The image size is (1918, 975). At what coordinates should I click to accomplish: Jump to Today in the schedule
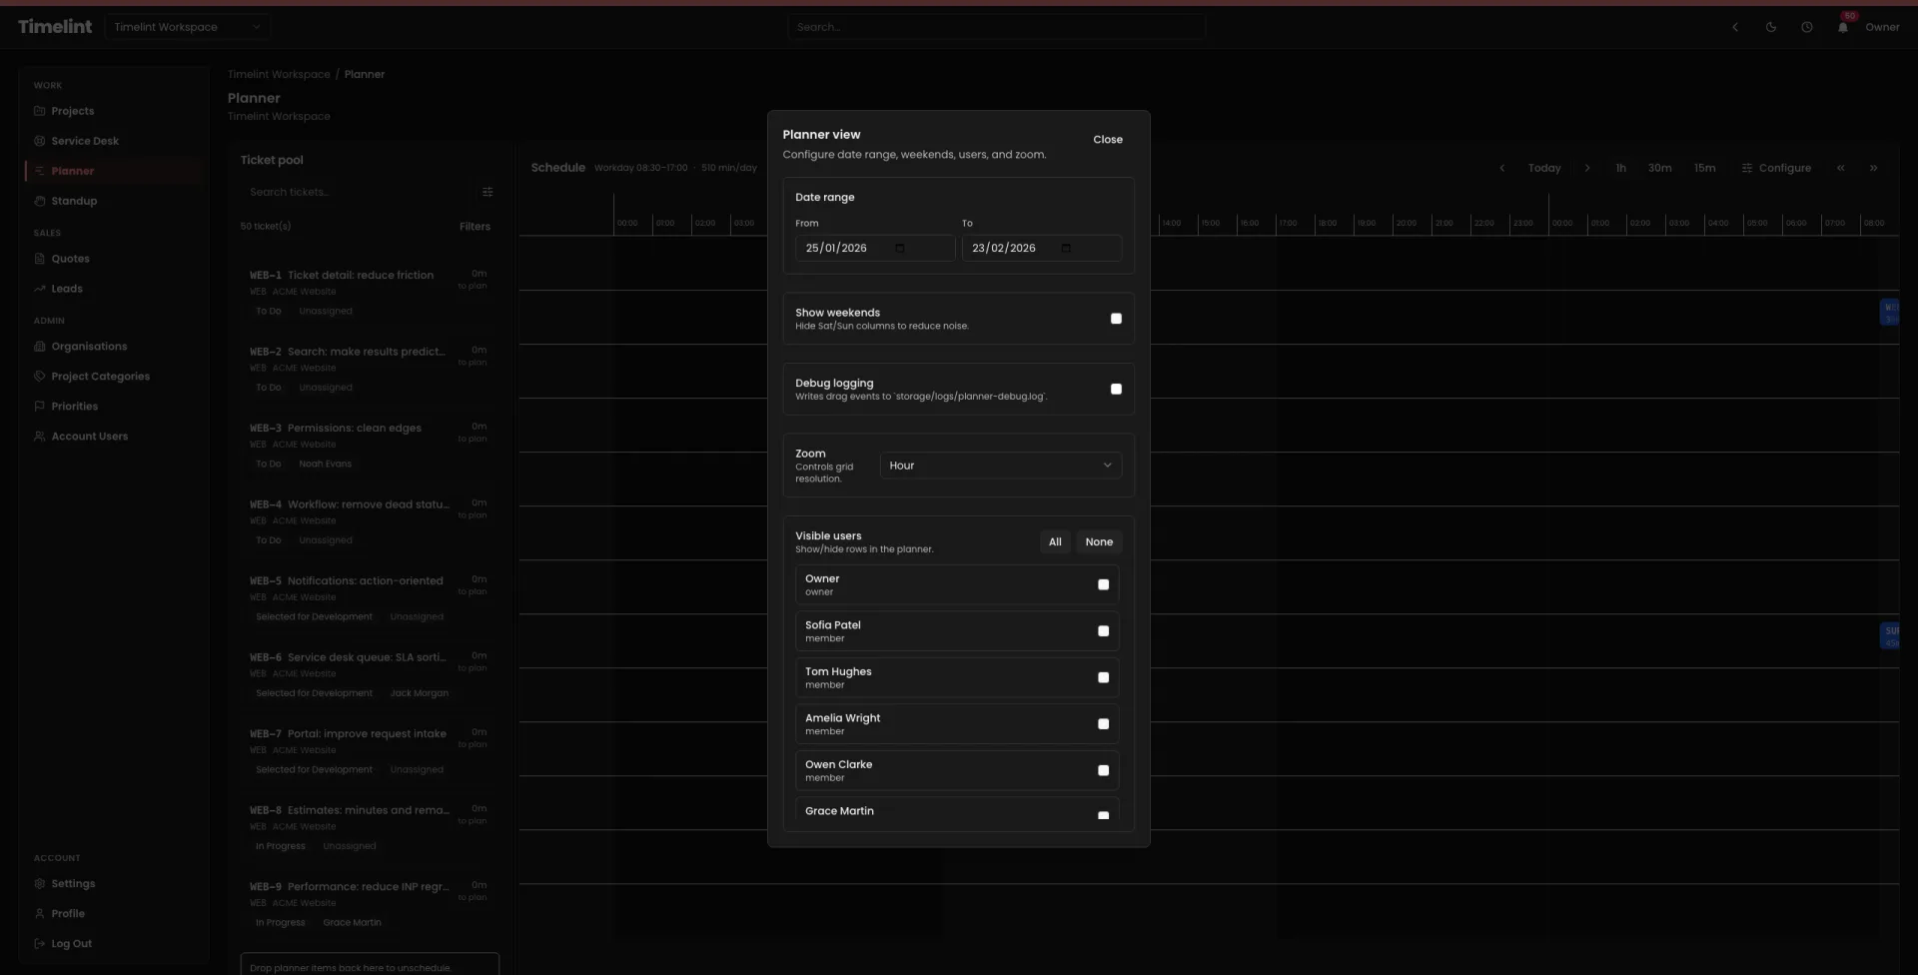[x=1544, y=168]
